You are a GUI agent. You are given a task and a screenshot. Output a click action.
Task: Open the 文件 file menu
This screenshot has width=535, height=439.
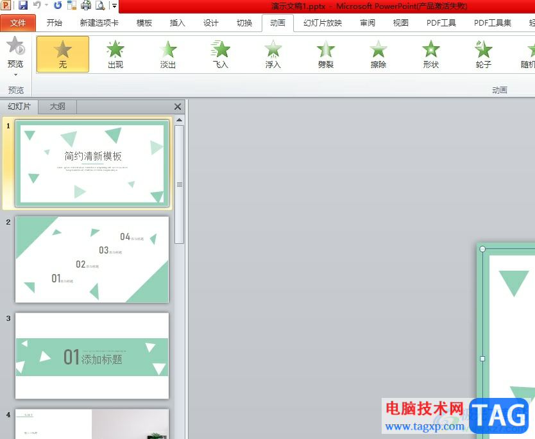pos(18,23)
